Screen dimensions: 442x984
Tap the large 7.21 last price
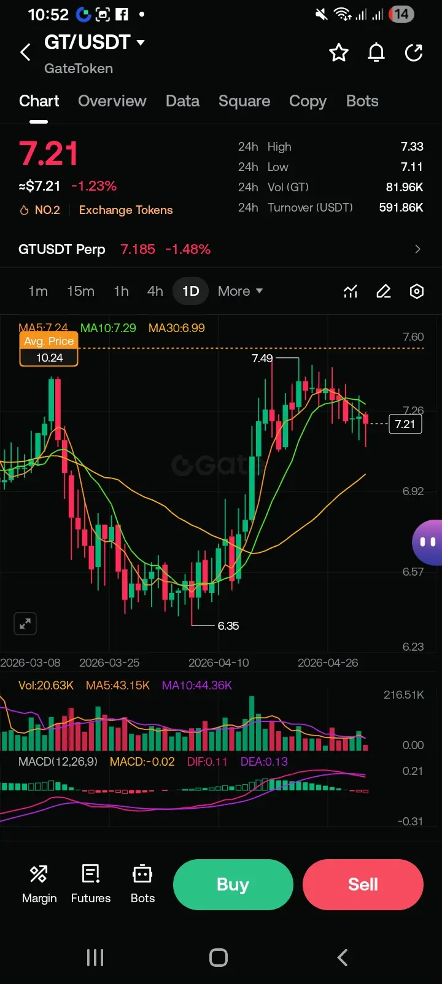click(x=48, y=154)
